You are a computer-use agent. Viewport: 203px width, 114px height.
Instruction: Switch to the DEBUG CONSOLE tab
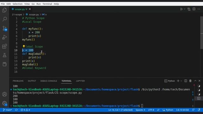pos(49,81)
